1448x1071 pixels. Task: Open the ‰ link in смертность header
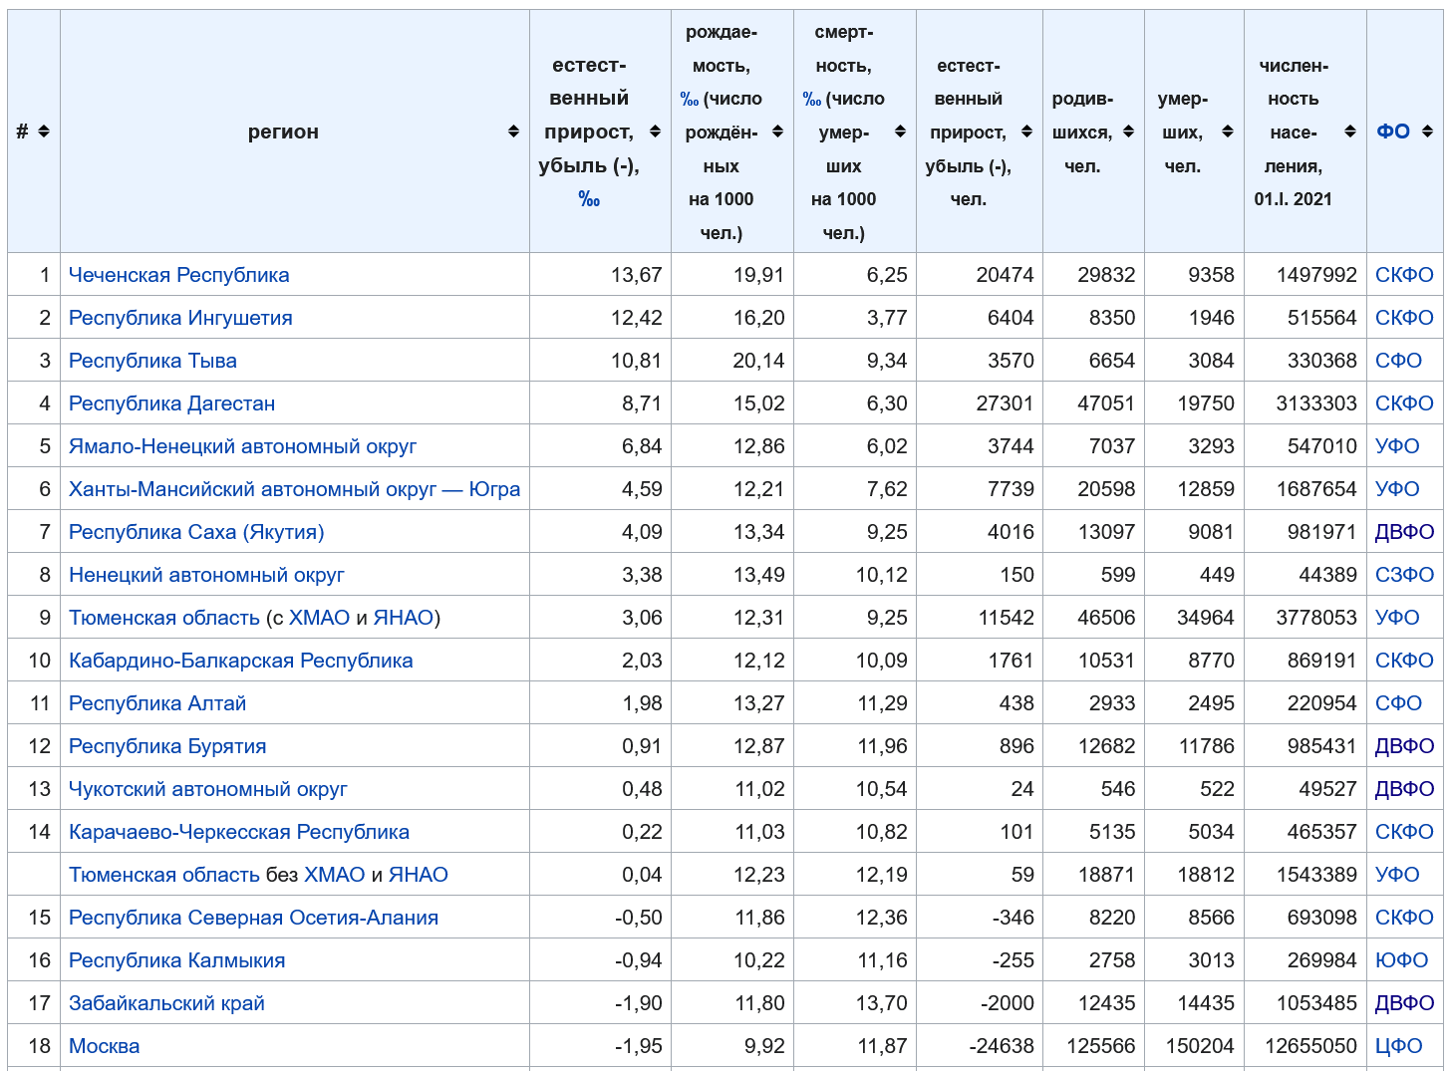[x=812, y=100]
